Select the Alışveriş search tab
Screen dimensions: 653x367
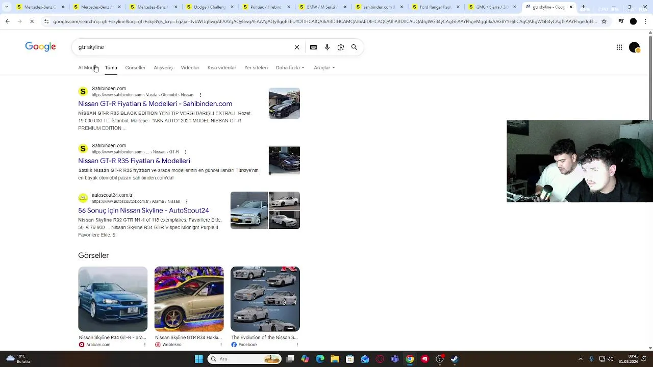click(x=163, y=68)
